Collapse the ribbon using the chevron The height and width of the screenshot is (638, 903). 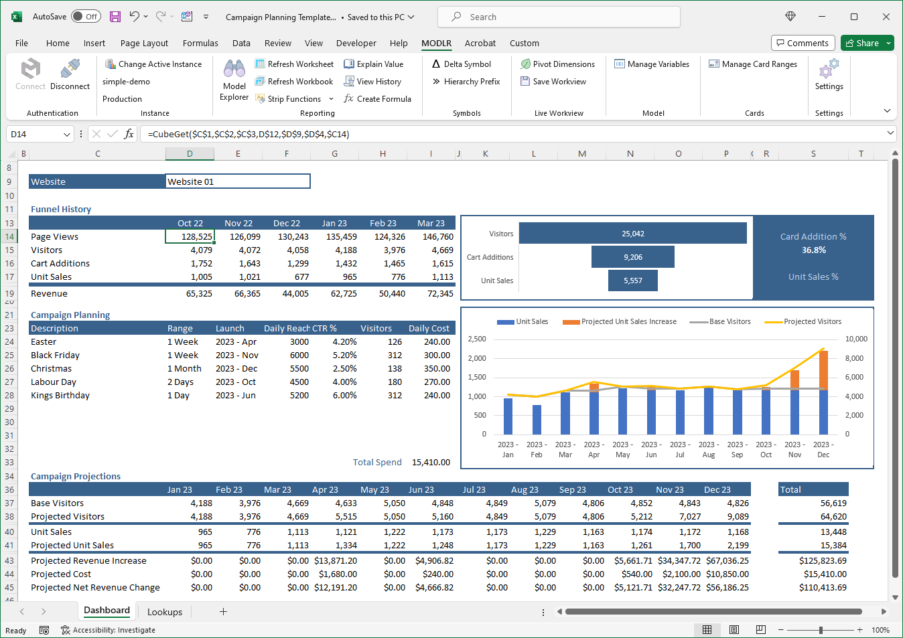click(886, 110)
